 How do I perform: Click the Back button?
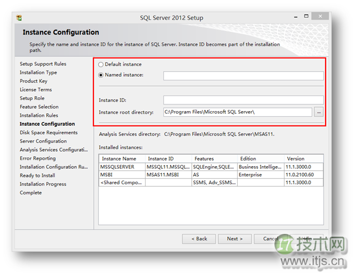[x=199, y=239]
